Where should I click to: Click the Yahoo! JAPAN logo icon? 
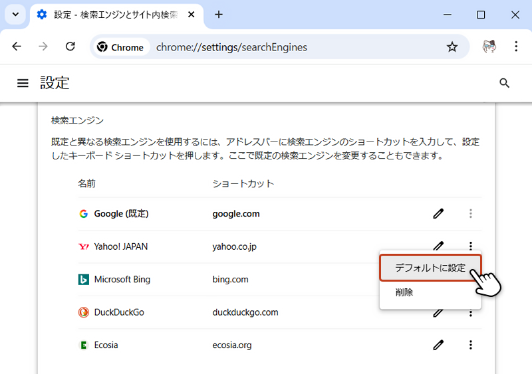pos(84,246)
